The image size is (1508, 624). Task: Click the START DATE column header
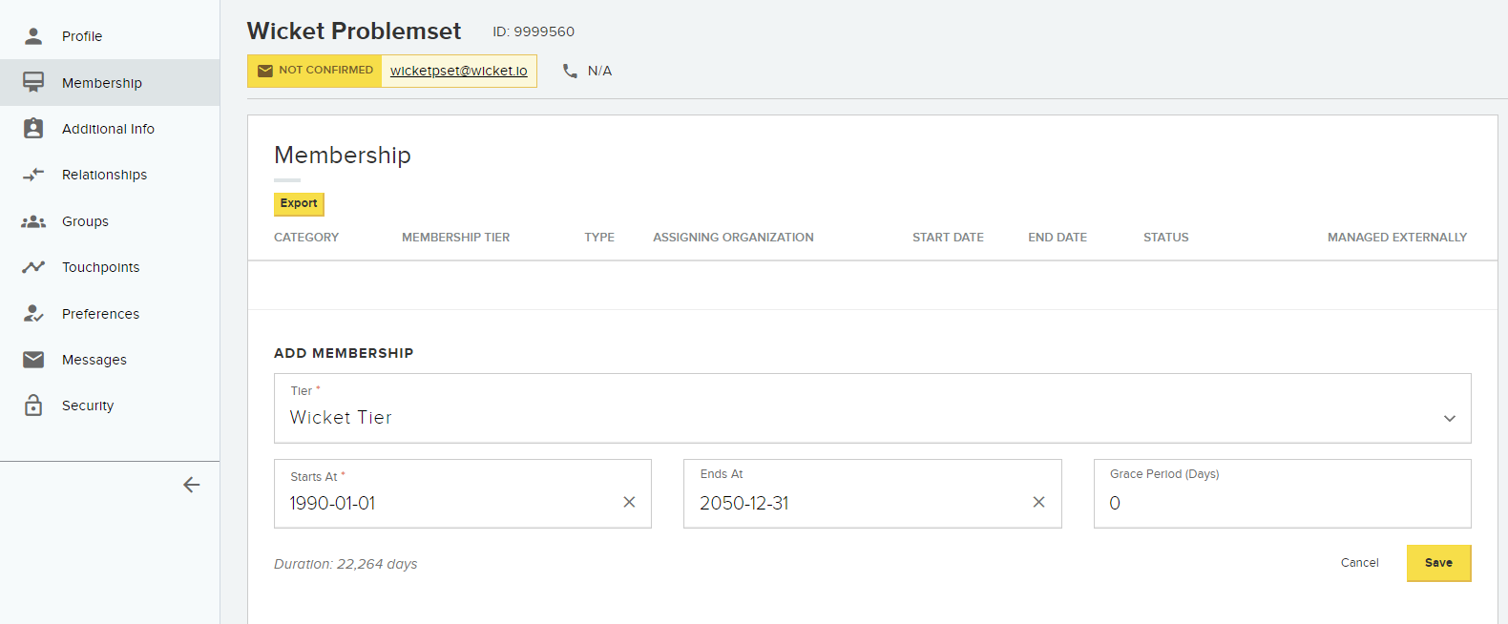[x=948, y=238]
